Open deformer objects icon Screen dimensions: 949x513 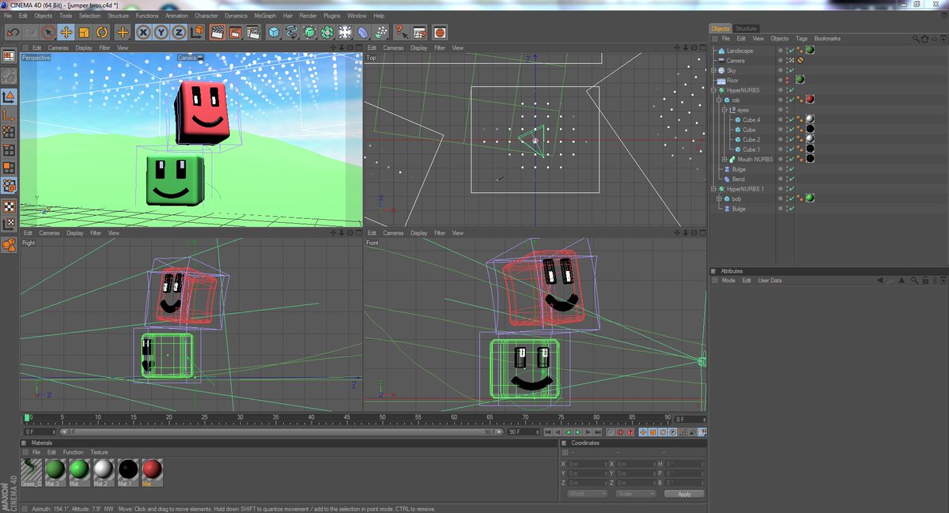pos(362,32)
